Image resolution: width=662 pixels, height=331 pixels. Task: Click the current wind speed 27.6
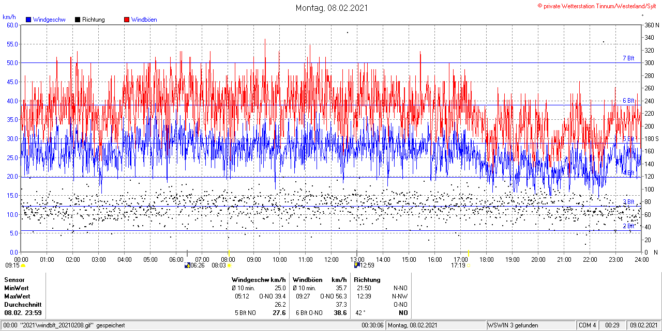(x=279, y=313)
